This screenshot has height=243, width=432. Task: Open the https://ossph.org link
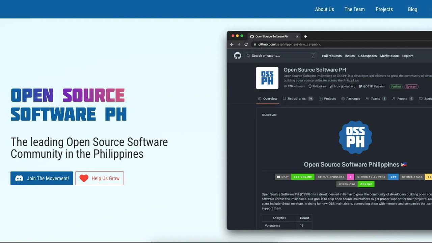coord(343,86)
